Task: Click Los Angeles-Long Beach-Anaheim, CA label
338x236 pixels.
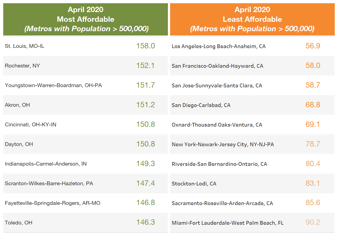Action: (219, 47)
